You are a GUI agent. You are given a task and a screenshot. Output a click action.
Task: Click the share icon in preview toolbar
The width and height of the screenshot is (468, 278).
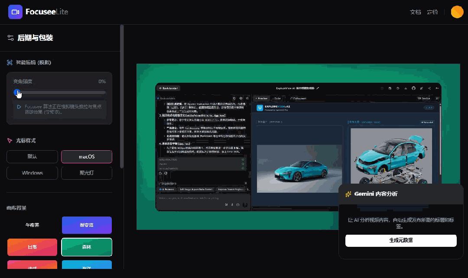point(429,88)
